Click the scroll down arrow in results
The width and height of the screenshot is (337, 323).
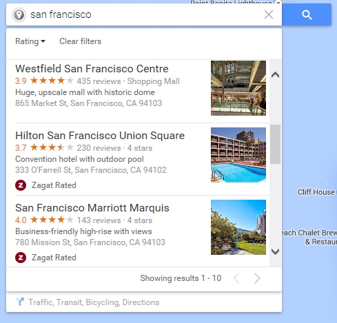point(275,251)
